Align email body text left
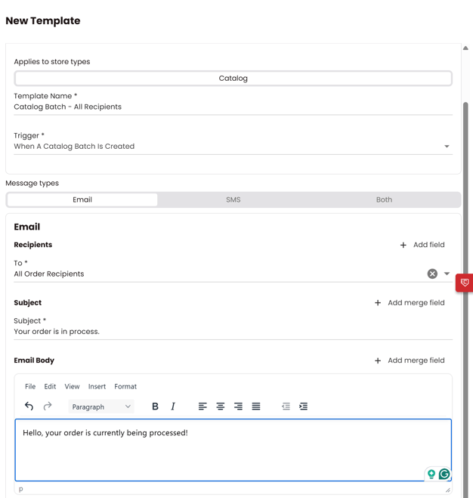The image size is (473, 498). [x=202, y=407]
